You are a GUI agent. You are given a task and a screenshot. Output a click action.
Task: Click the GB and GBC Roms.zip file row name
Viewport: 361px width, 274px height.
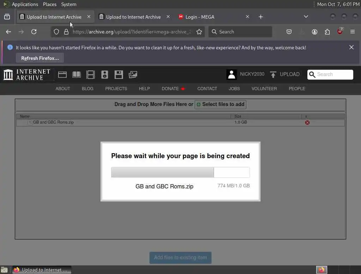(x=53, y=122)
